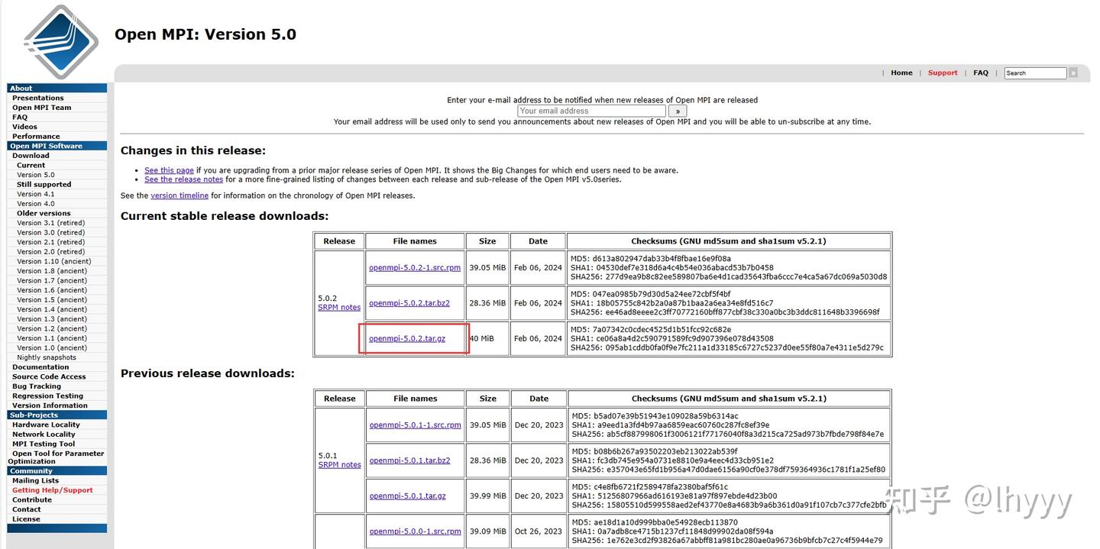
Task: Submit email with the » button
Action: [x=677, y=111]
